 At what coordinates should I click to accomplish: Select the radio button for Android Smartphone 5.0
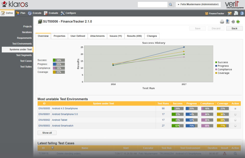[235, 114]
